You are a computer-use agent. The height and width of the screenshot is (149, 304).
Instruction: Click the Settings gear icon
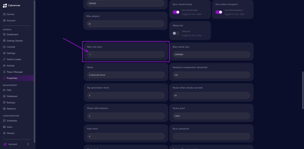pyautogui.click(x=4, y=53)
